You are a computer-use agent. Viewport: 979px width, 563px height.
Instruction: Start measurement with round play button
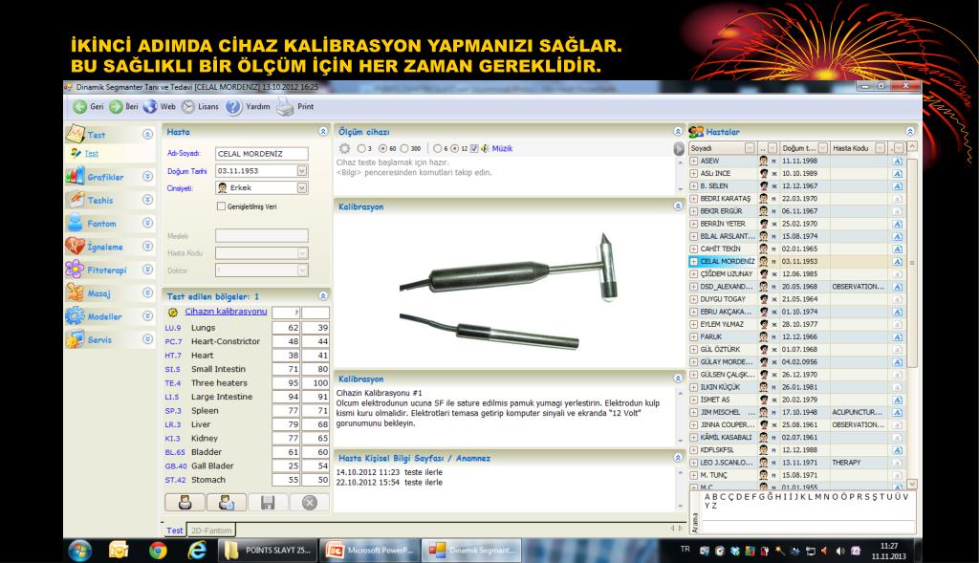(680, 148)
